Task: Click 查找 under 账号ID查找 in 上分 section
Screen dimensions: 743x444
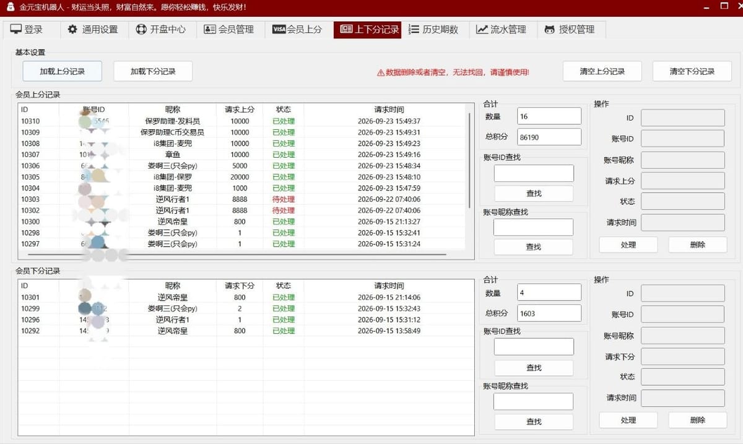Action: [x=534, y=194]
